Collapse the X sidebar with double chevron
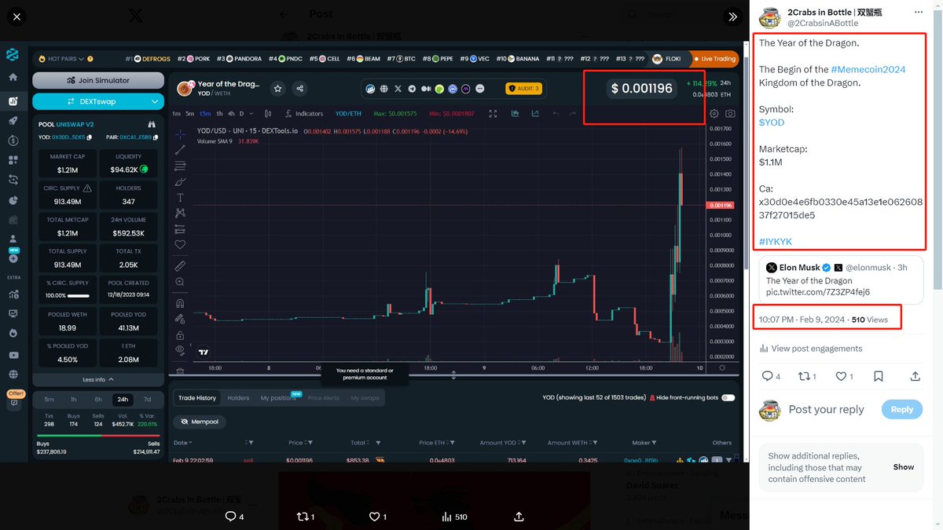The height and width of the screenshot is (530, 943). coord(732,16)
